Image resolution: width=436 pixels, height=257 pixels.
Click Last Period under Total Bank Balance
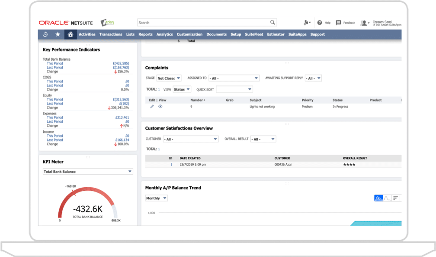(55, 68)
